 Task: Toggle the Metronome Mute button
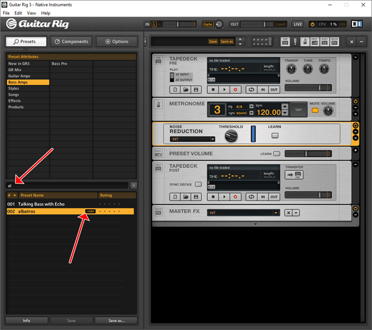pyautogui.click(x=315, y=110)
